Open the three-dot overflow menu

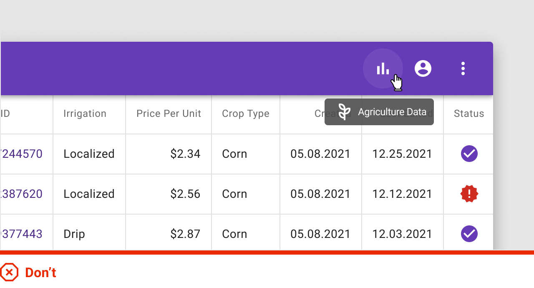click(x=463, y=68)
